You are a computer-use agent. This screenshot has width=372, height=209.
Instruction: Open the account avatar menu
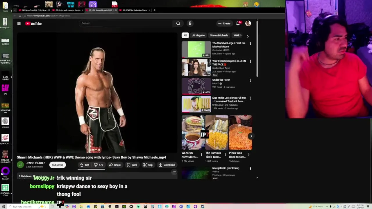click(x=248, y=23)
